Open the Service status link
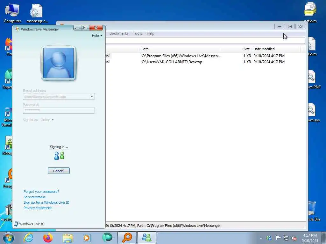 34,197
